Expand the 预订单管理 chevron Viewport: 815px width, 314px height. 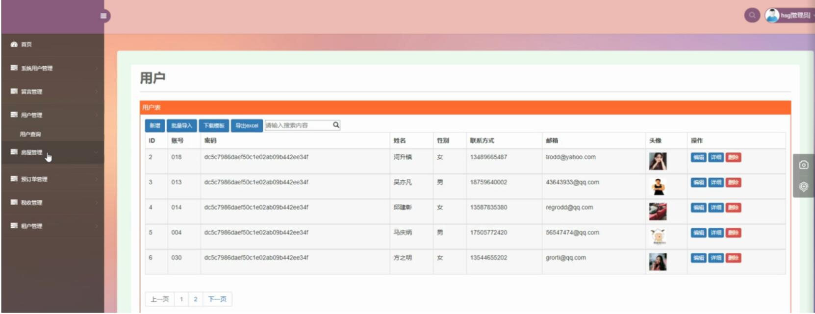[x=96, y=179]
